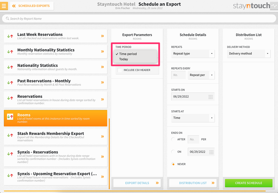
Task: Click chevron on Synxis - Reservations row
Action: (x=102, y=157)
